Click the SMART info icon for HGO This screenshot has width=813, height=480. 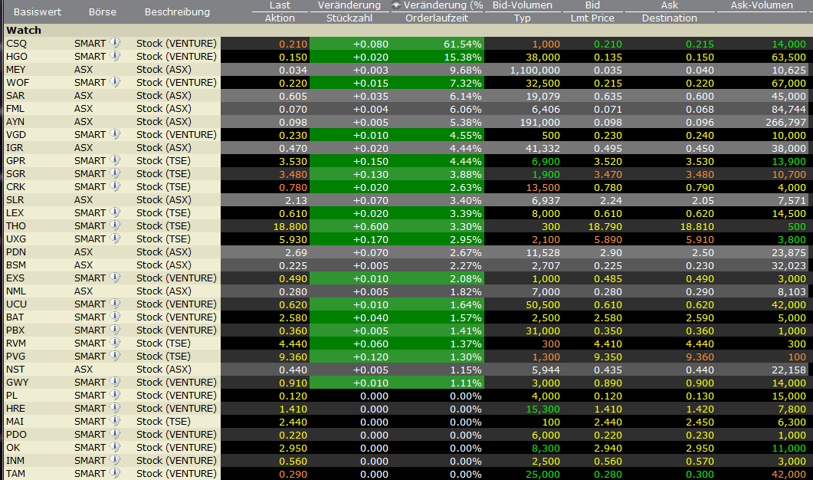115,57
